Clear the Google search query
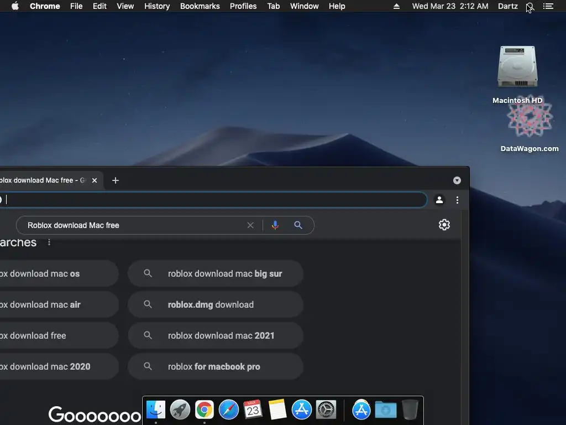The width and height of the screenshot is (566, 425). point(250,225)
